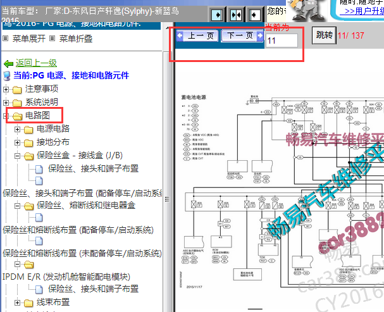Screen dimensions: 384x312
Task: Click the 保险丝盒 - 接线盒 folder icon
Action: point(29,156)
